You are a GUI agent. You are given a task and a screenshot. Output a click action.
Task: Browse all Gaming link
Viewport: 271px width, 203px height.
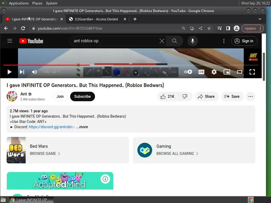(177, 154)
